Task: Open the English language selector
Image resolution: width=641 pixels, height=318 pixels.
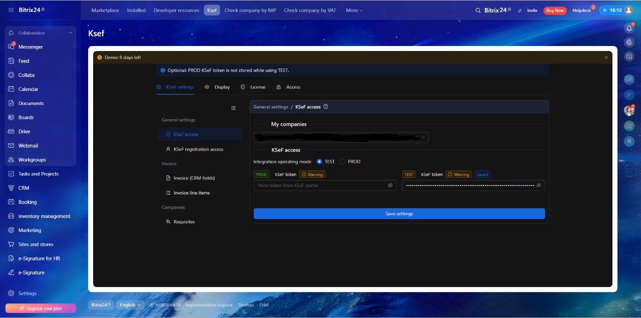Action: click(x=130, y=305)
